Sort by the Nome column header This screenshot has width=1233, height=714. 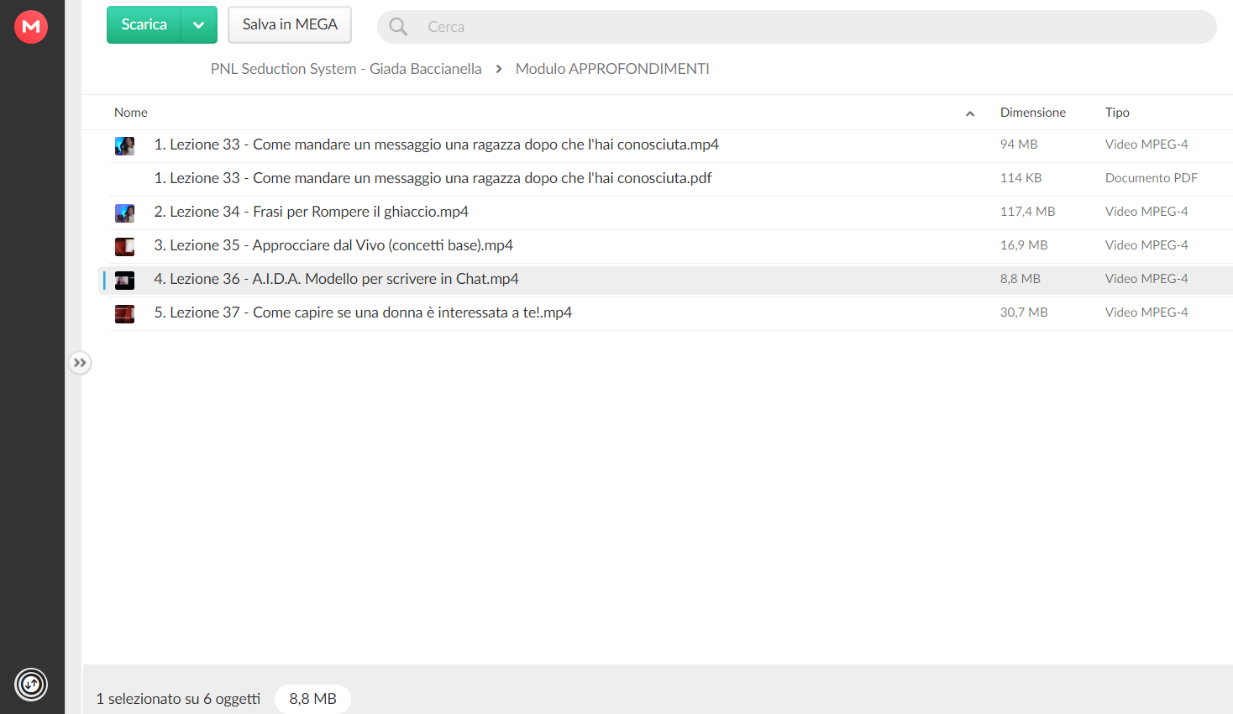point(131,113)
